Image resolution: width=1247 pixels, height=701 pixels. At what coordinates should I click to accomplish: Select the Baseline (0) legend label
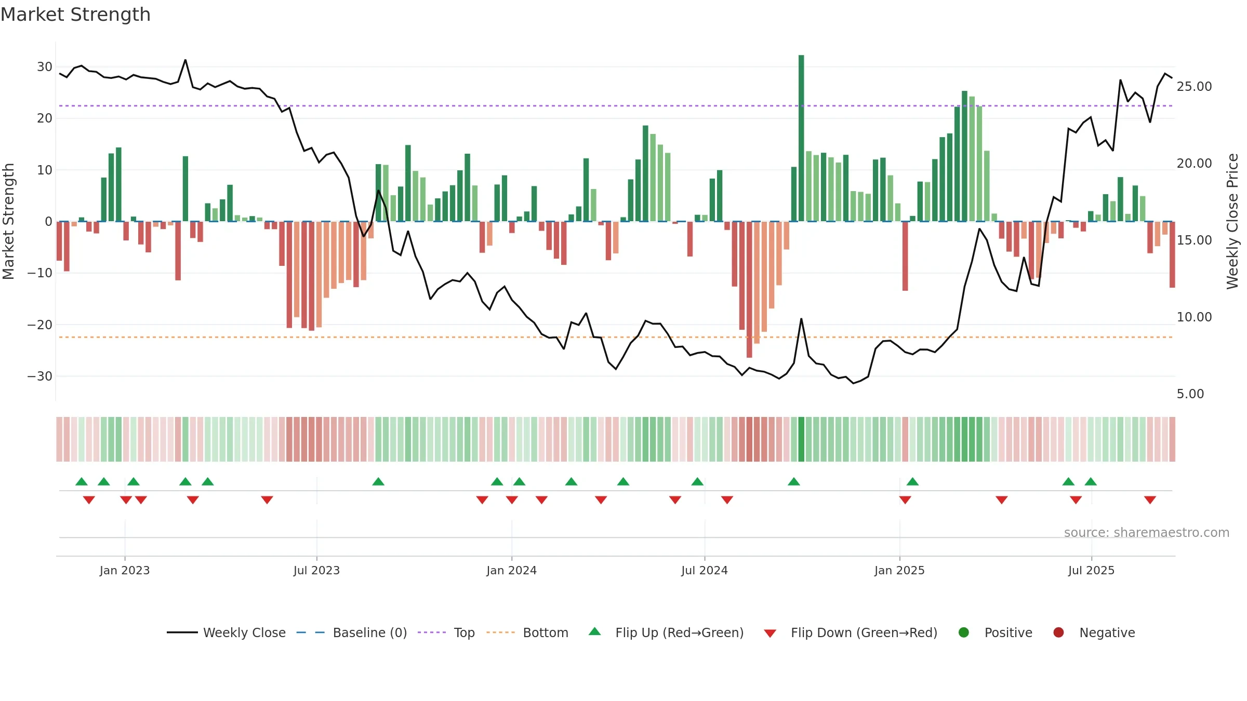pyautogui.click(x=370, y=632)
